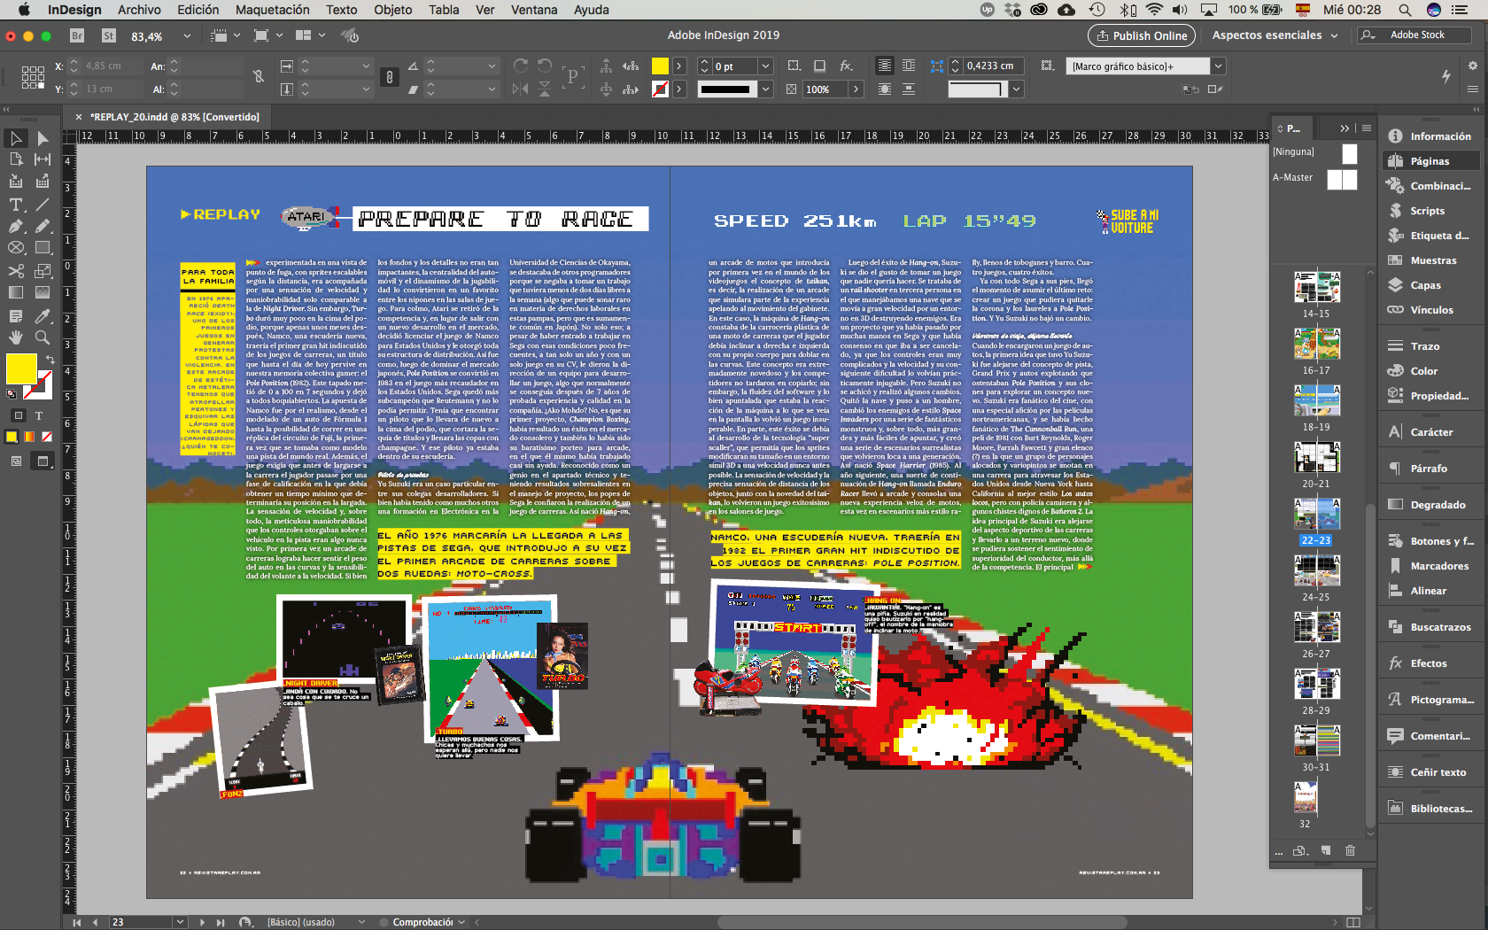Click the yellow fill swatch in toolbox
The width and height of the screenshot is (1488, 930).
21,368
